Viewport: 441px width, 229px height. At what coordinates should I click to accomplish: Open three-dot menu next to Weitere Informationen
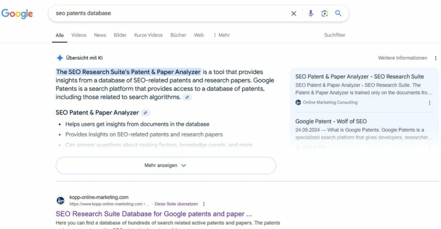pyautogui.click(x=435, y=58)
